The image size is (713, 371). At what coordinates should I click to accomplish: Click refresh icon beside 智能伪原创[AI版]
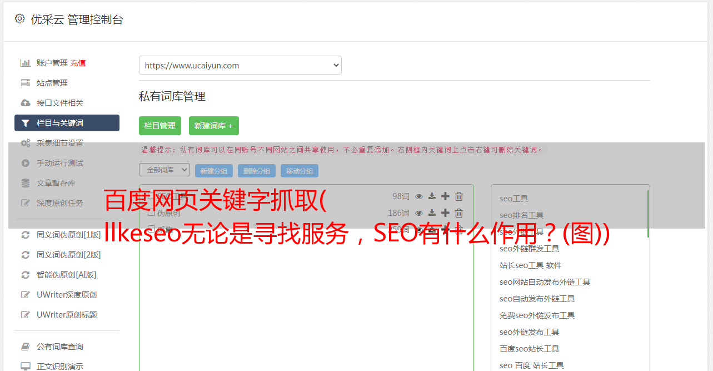[x=26, y=275]
